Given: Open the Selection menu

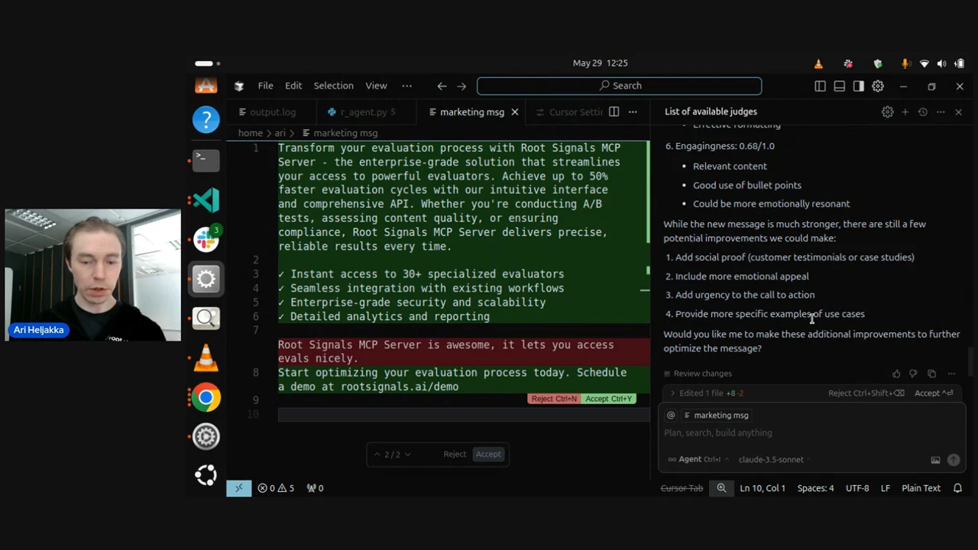Looking at the screenshot, I should coord(333,86).
